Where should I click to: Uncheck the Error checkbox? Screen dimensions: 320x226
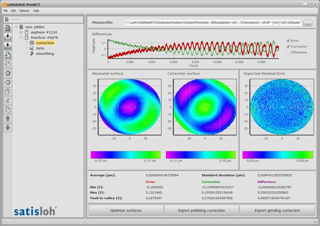pyautogui.click(x=289, y=41)
